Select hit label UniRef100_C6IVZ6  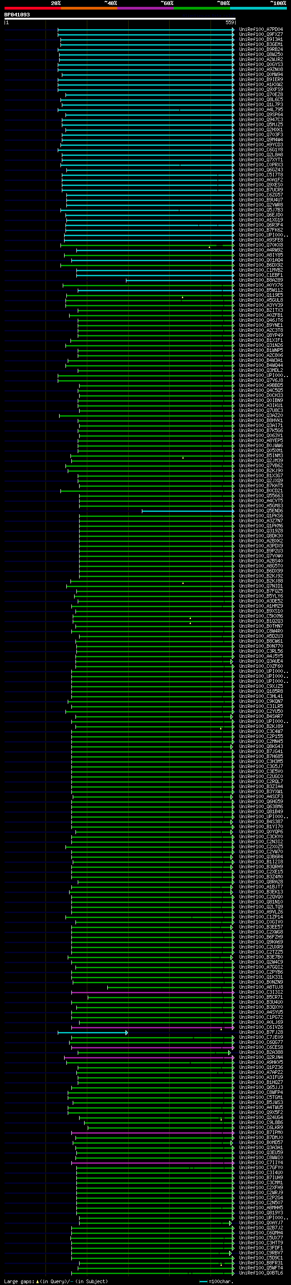coord(261,1027)
